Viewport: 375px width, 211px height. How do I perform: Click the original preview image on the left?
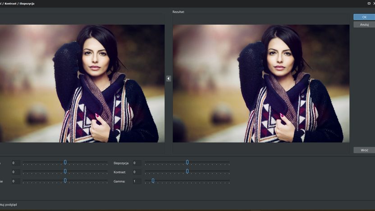[x=82, y=83]
